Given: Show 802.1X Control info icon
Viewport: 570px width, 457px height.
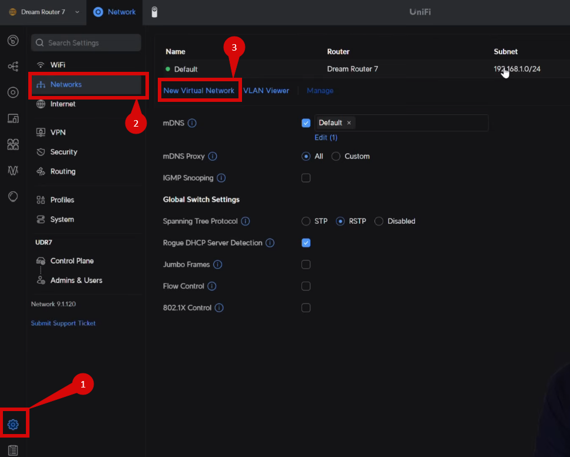Looking at the screenshot, I should (x=219, y=308).
